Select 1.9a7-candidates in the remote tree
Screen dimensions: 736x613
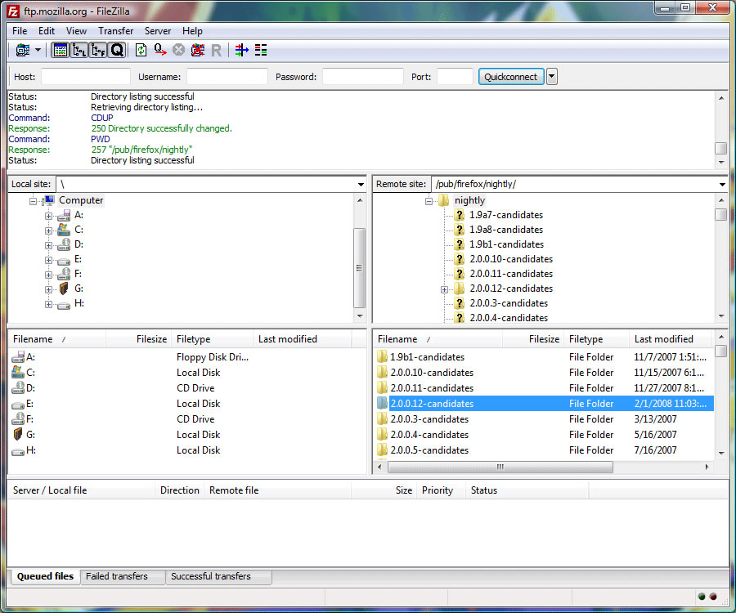(506, 215)
